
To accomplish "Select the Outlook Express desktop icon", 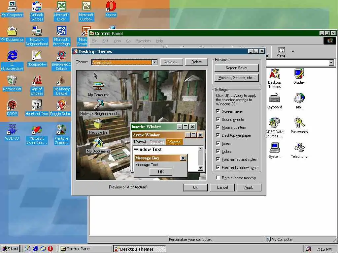I will (37, 11).
